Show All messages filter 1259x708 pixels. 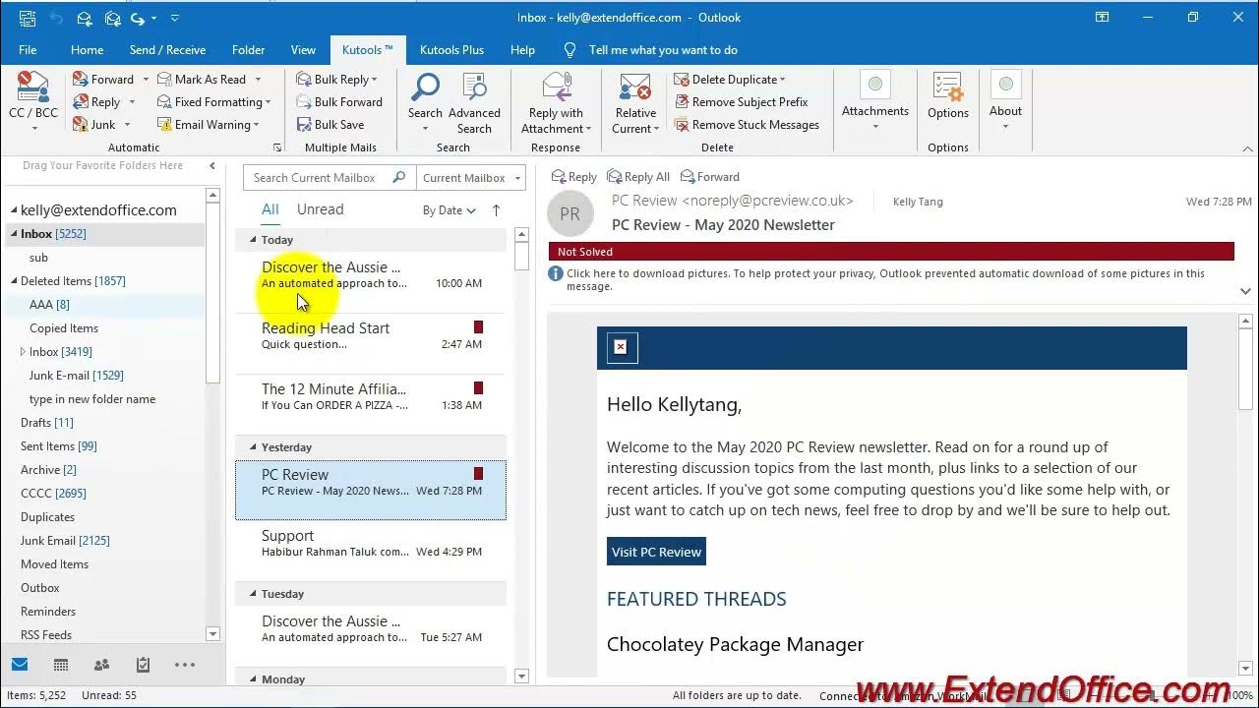[x=270, y=209]
